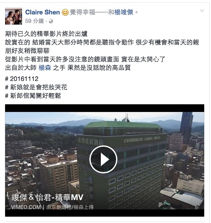Select the # 20161112 hashtag
The width and height of the screenshot is (211, 223).
tap(22, 79)
